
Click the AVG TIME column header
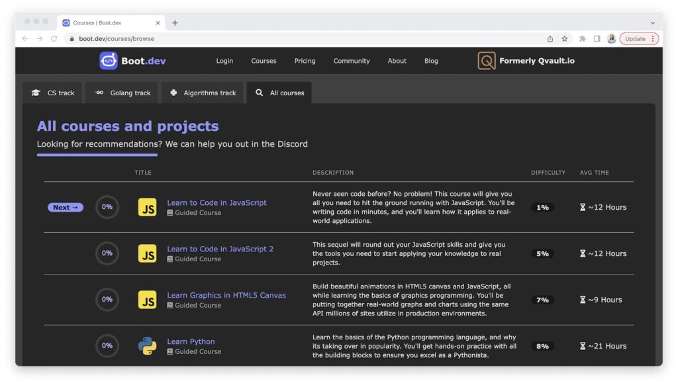click(594, 173)
